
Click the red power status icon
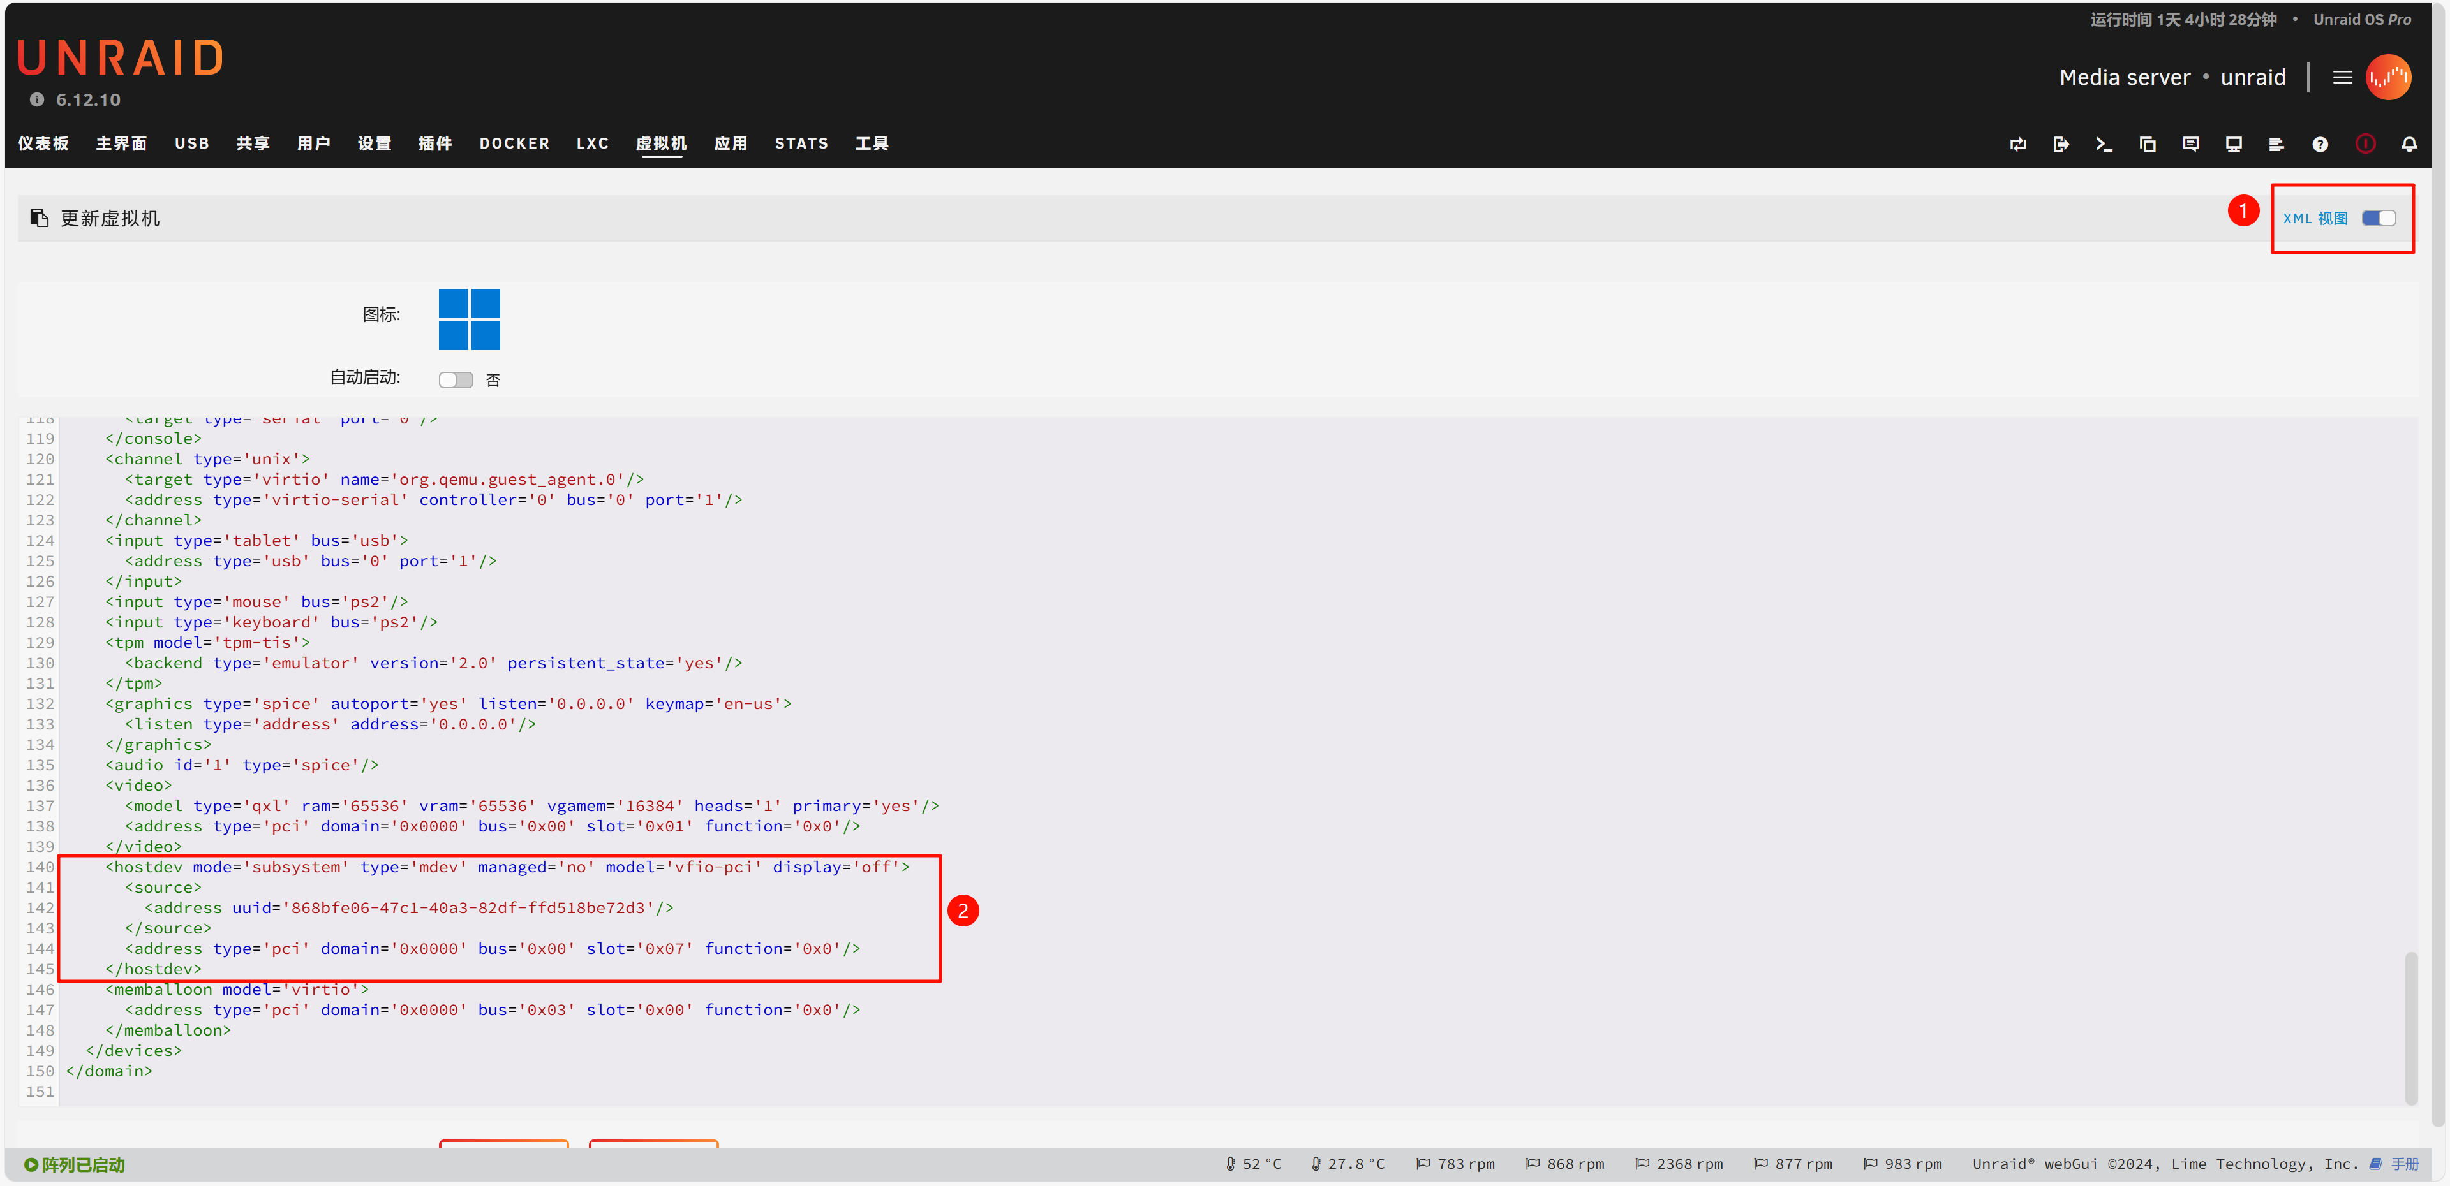[2365, 145]
